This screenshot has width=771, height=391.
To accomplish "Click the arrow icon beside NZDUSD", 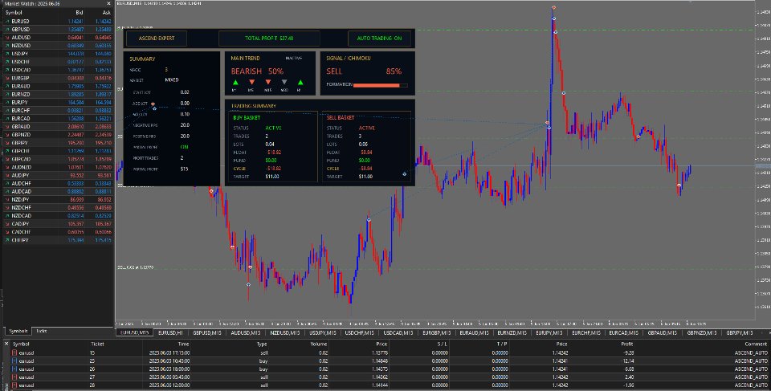I will (x=7, y=46).
